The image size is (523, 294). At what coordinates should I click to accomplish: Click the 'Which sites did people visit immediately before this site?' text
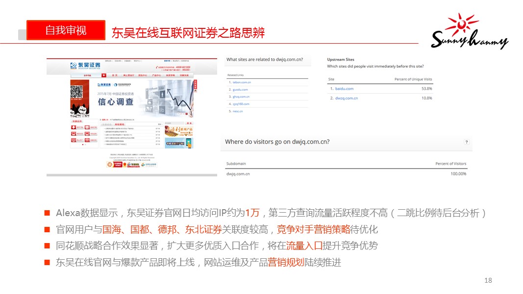pos(375,66)
